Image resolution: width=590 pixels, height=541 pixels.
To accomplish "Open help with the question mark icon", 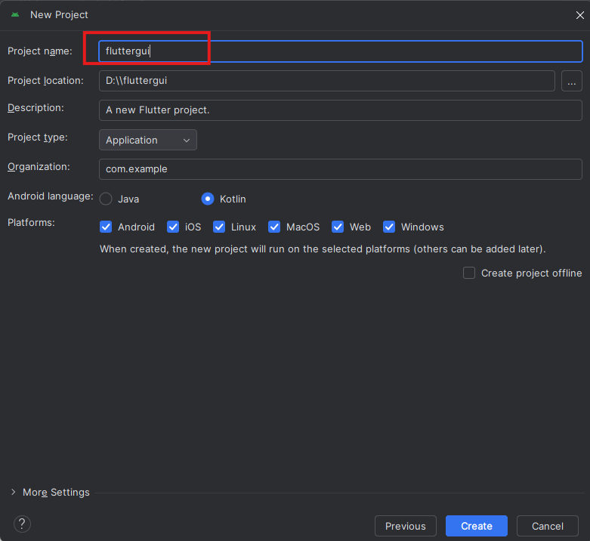I will tap(22, 524).
